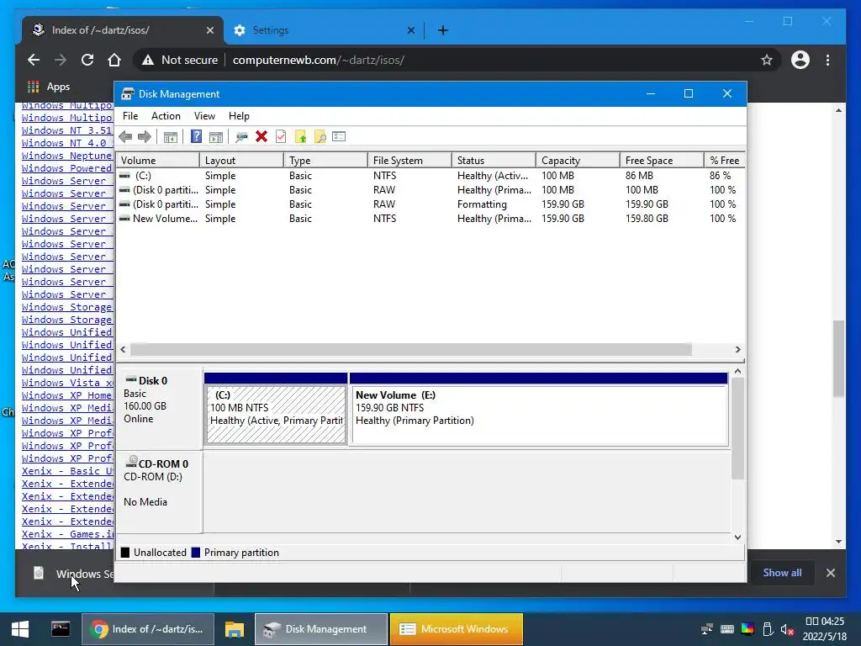This screenshot has width=861, height=646.
Task: Sort by the File System column header
Action: (x=409, y=161)
